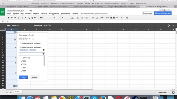Click the Выбрать все link
177x99 pixels.
click(24, 50)
